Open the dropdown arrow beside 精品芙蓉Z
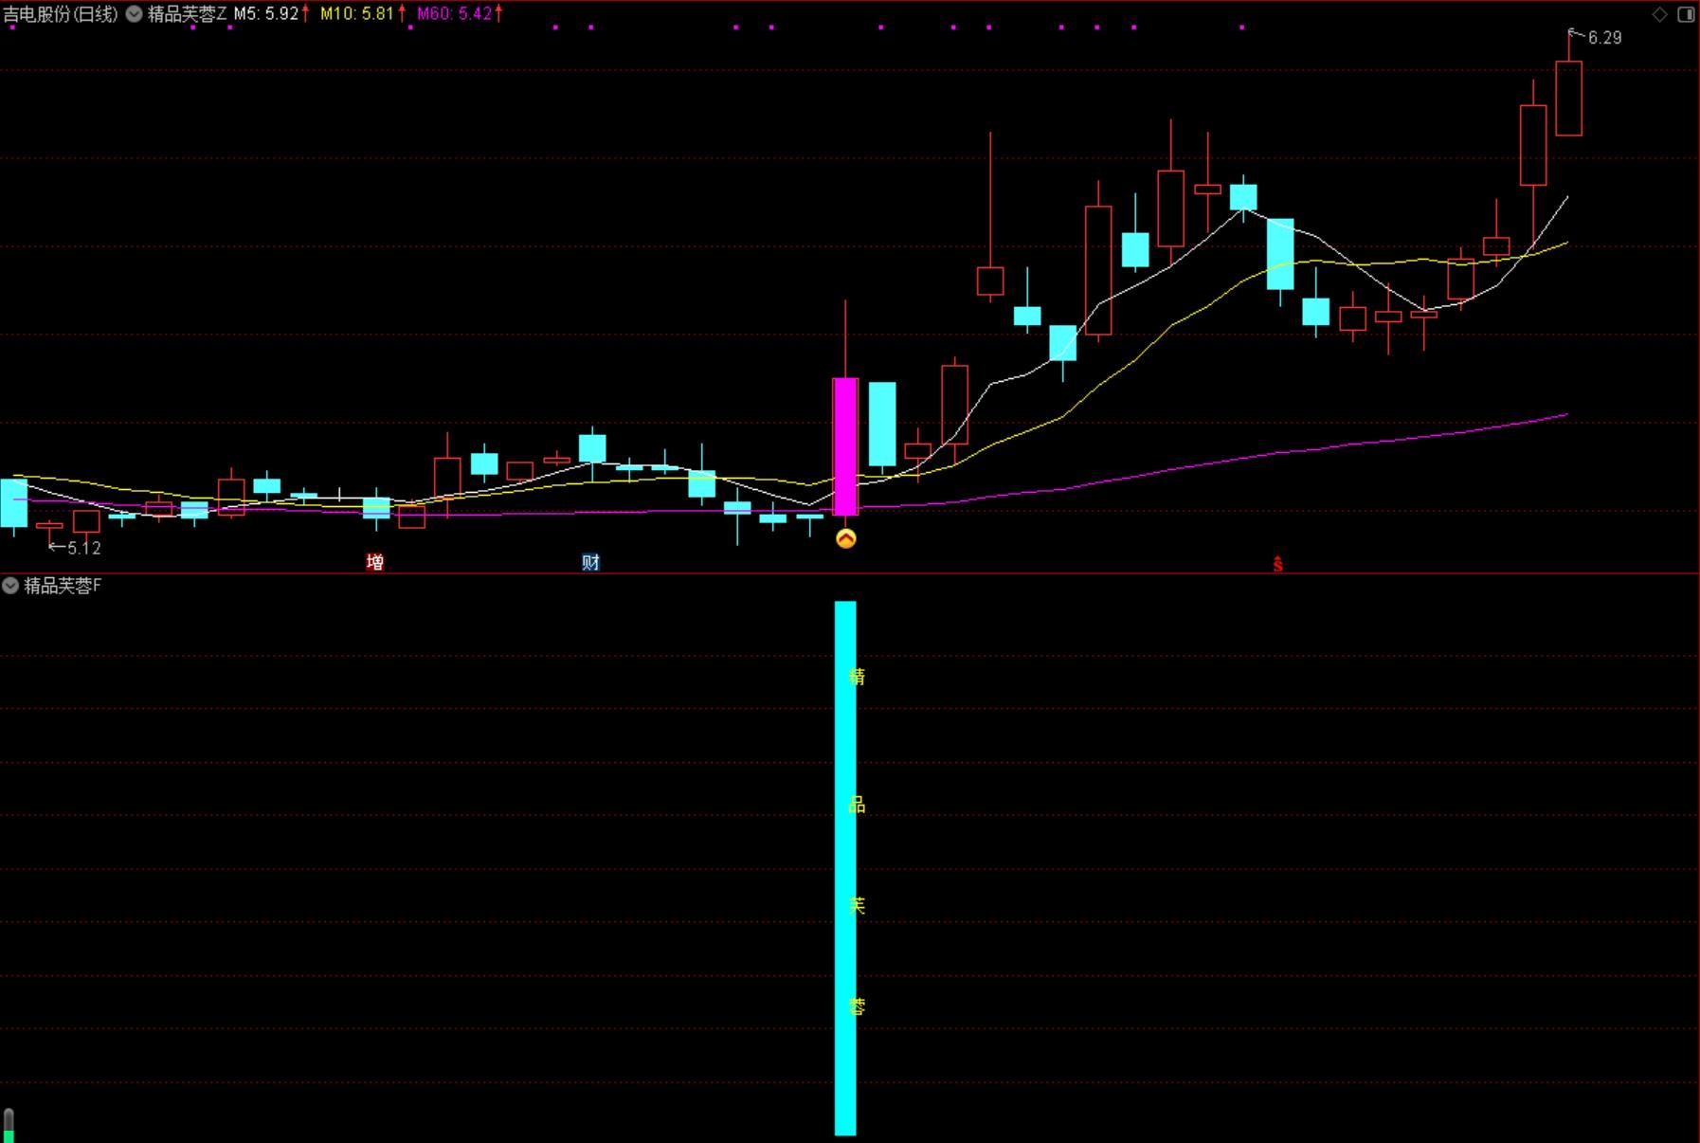The height and width of the screenshot is (1143, 1700). pyautogui.click(x=135, y=14)
